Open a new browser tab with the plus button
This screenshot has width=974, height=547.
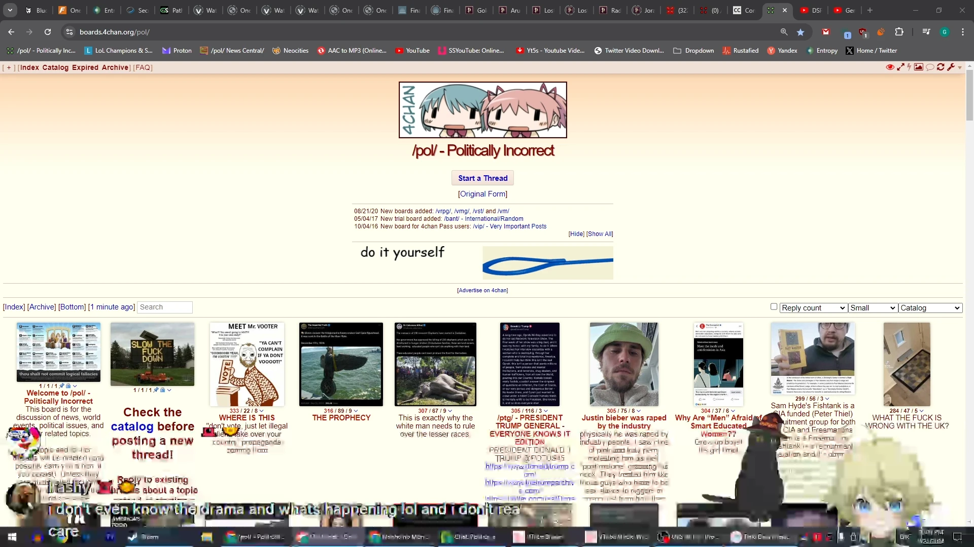870,10
